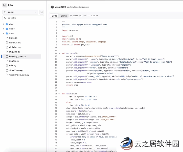Switch to the Blame tab
This screenshot has width=183, height=152.
tap(64, 16)
